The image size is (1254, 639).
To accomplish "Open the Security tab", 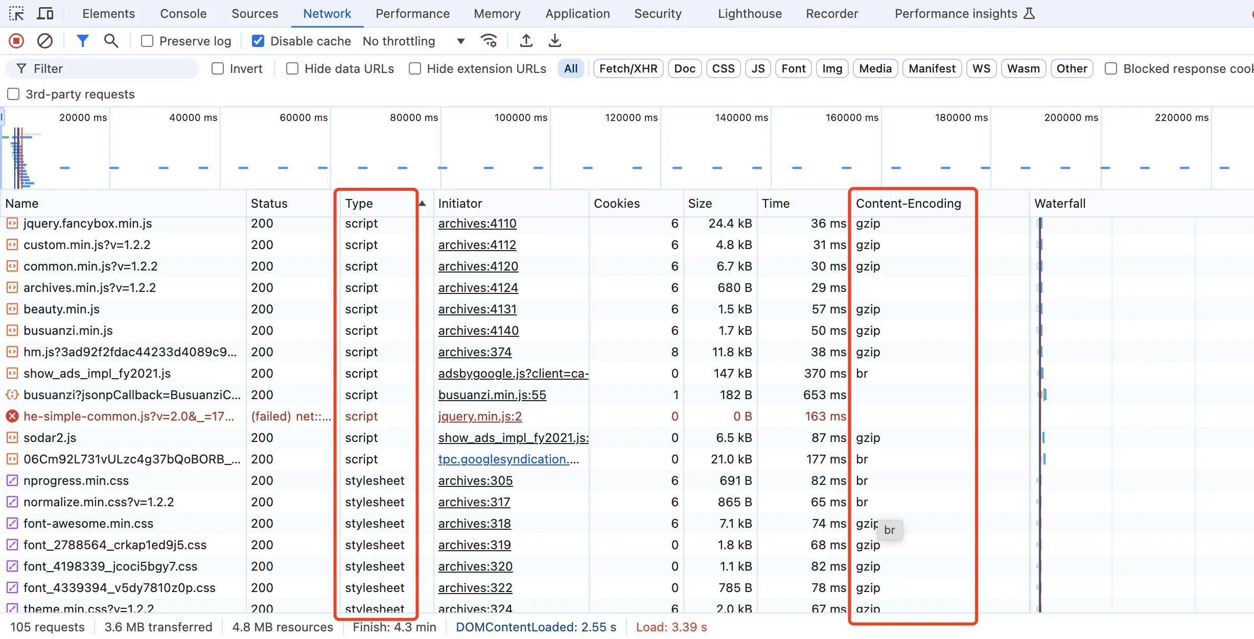I will (658, 14).
